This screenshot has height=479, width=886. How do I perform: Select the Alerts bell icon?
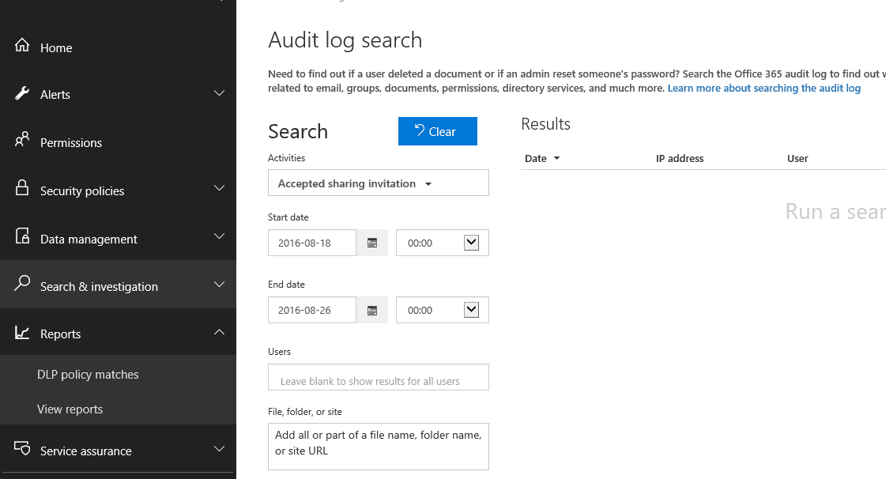click(22, 92)
